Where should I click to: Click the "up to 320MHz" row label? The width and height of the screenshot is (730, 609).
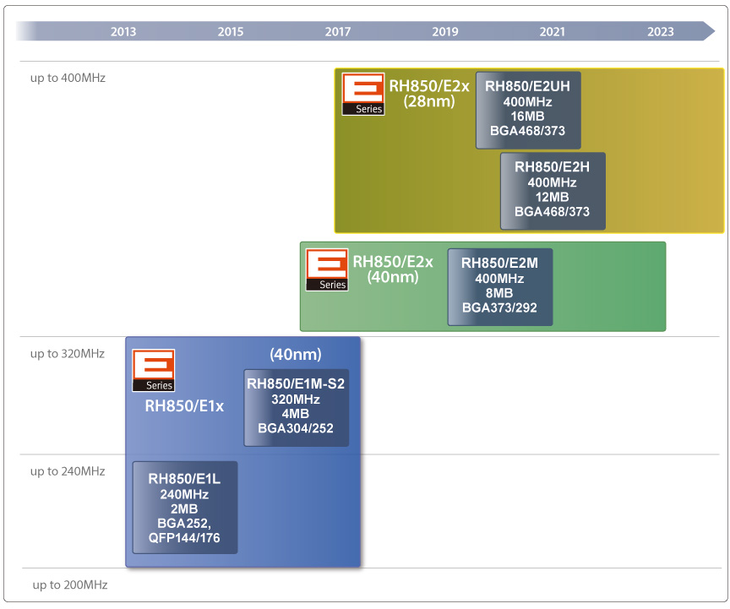pyautogui.click(x=68, y=354)
